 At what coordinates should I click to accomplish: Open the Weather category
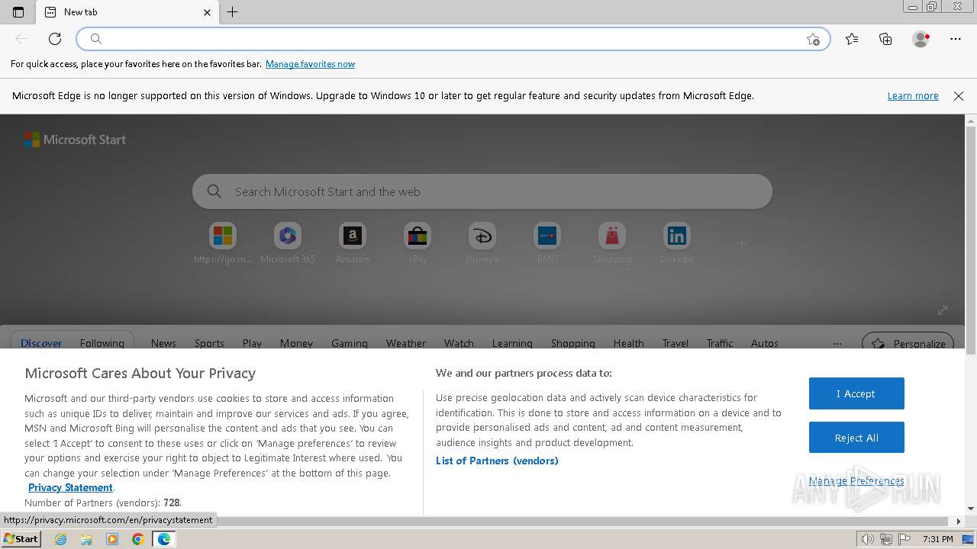click(406, 343)
